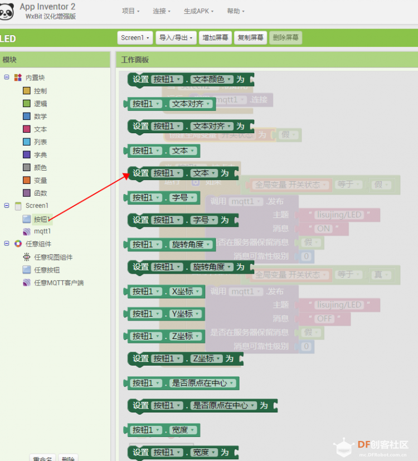Viewport: 418px width, 461px height.
Task: Open the 项目 menu
Action: pyautogui.click(x=131, y=11)
